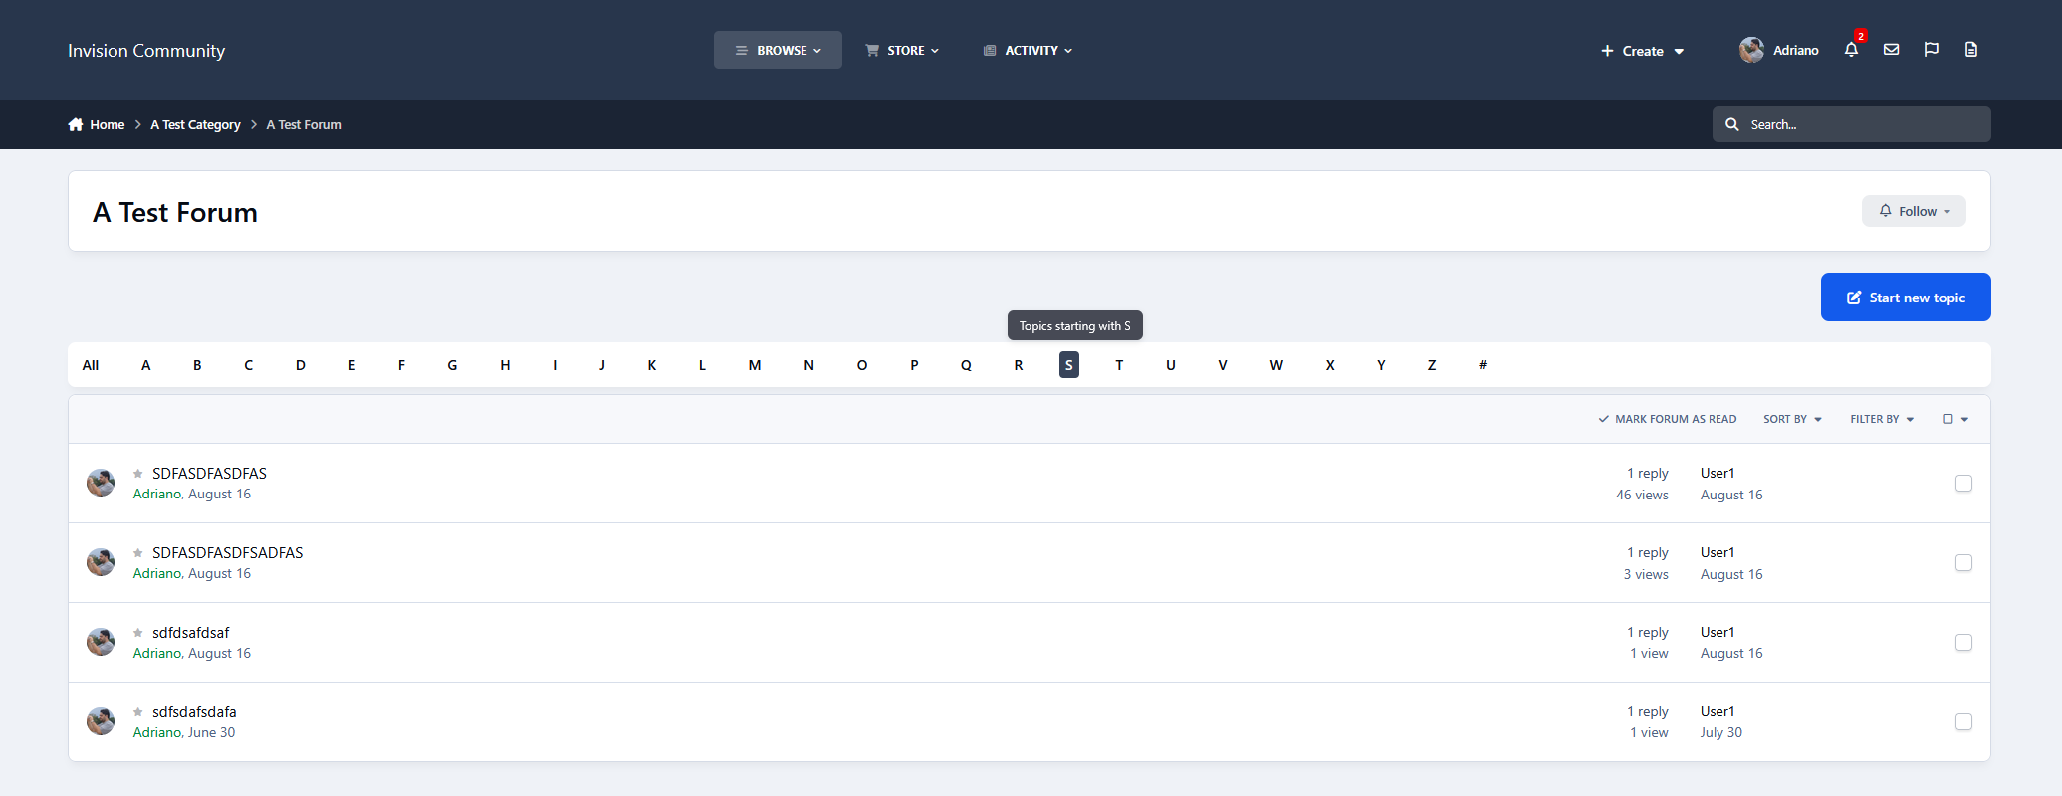The height and width of the screenshot is (796, 2062).
Task: Expand the Filter By dropdown
Action: click(1882, 419)
